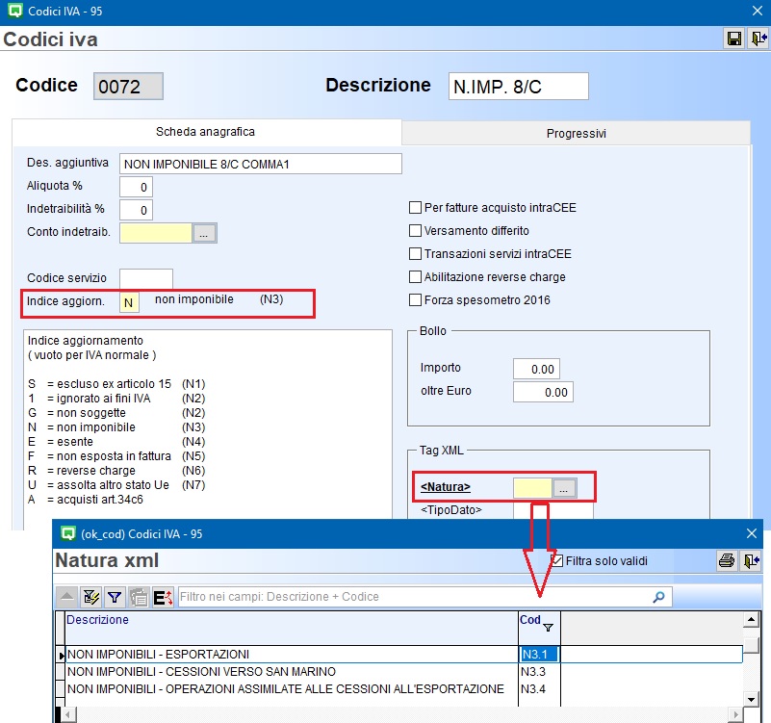
Task: Click the N3.4 code cell
Action: pyautogui.click(x=539, y=688)
